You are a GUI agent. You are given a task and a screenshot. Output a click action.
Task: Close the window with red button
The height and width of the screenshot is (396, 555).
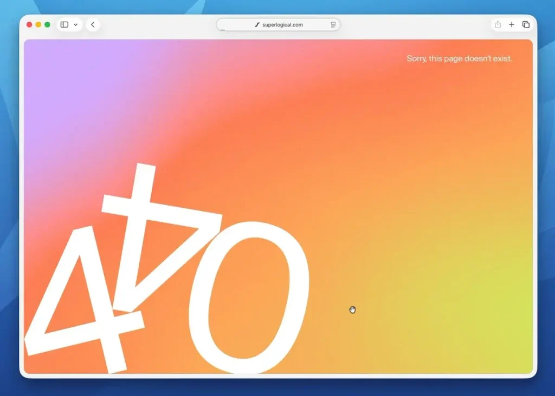point(29,25)
